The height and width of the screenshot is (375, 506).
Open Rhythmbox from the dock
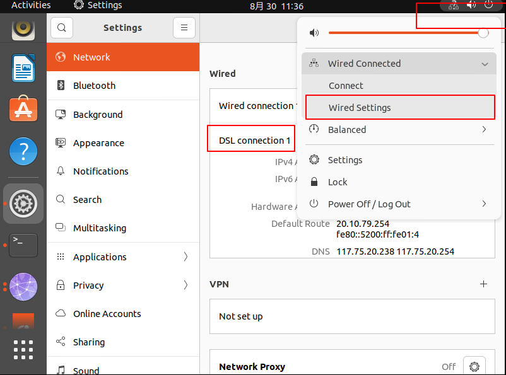(23, 29)
